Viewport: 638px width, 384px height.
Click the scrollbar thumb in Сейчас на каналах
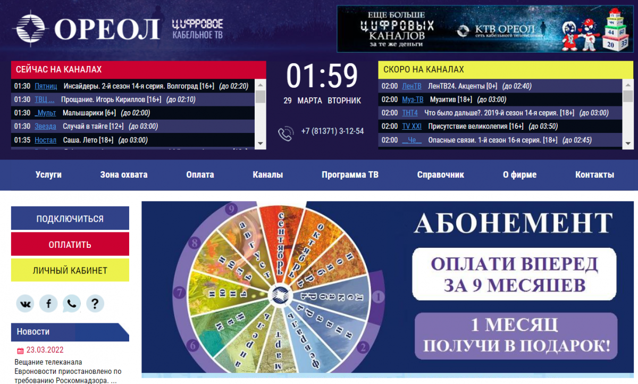[261, 96]
